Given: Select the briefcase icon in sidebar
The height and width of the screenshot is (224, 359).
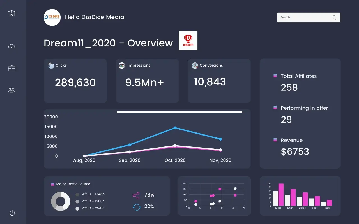Looking at the screenshot, I should 11,68.
